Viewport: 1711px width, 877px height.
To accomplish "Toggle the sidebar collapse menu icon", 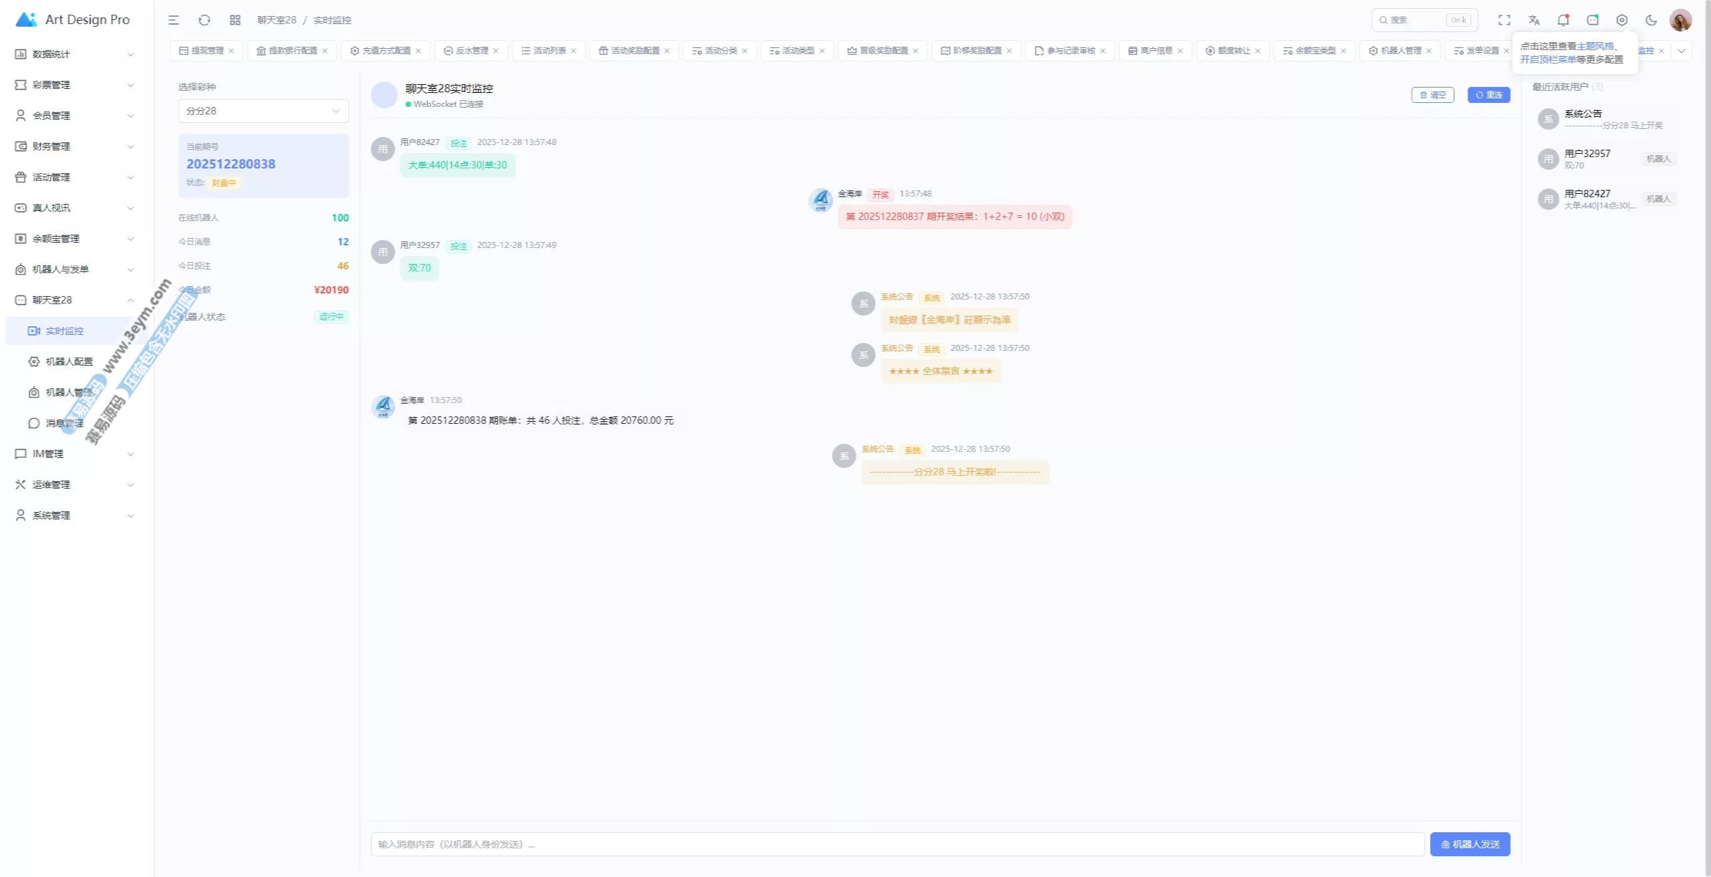I will 174,20.
